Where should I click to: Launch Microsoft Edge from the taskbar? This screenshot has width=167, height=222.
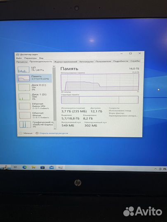(x=25, y=167)
